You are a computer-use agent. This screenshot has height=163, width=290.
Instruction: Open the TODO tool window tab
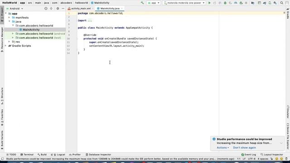(11, 154)
